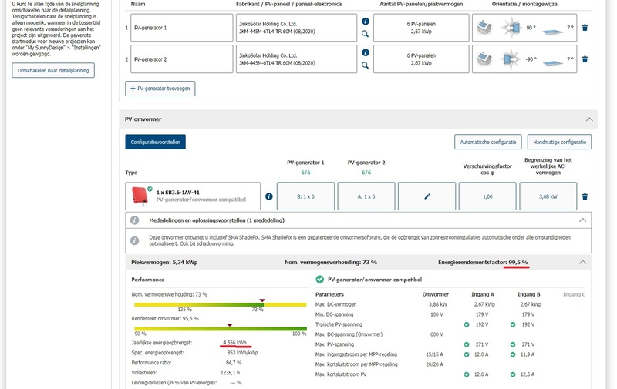Image resolution: width=617 pixels, height=389 pixels.
Task: Click Max. DC-spanning (Omvormer) 600 V value
Action: click(437, 334)
